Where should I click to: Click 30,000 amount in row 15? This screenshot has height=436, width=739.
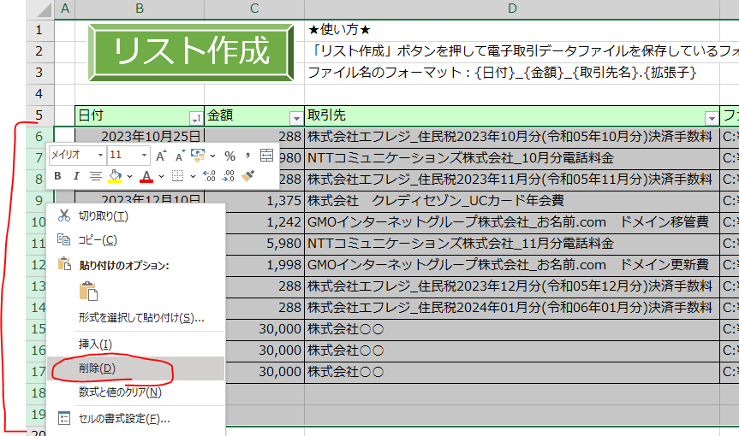[265, 329]
